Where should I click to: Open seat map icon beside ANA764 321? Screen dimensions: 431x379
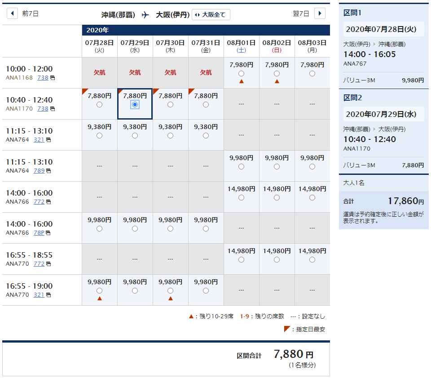tap(48, 140)
